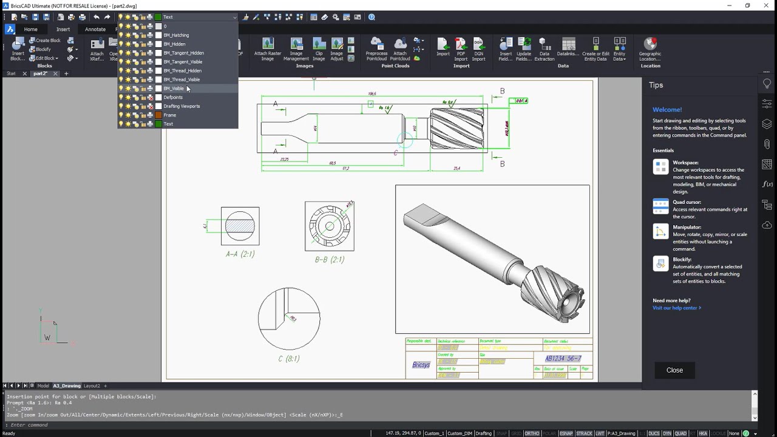Click the Redo arrow in quick toolbar
777x437 pixels.
point(107,17)
